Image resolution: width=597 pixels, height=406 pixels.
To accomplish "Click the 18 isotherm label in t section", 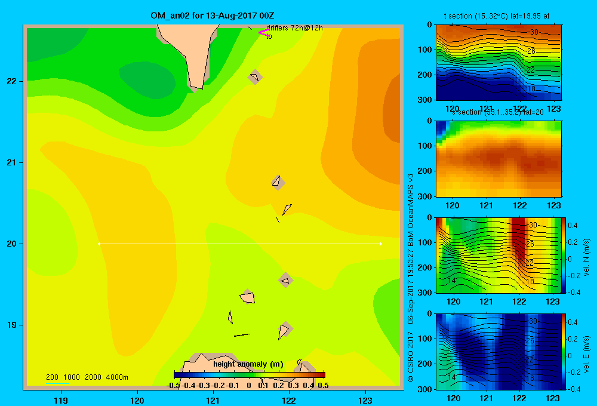I will (531, 89).
